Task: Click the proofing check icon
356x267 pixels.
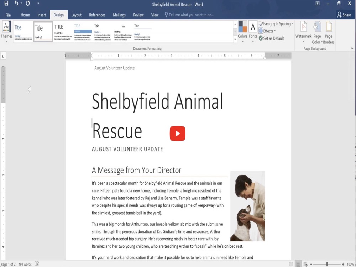Action: pos(37,264)
